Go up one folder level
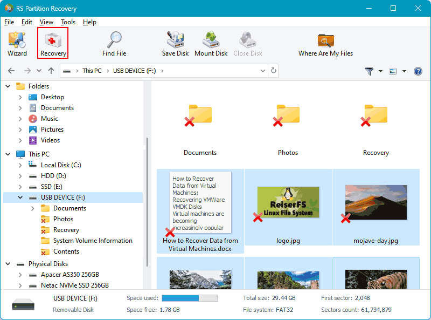 (x=51, y=70)
